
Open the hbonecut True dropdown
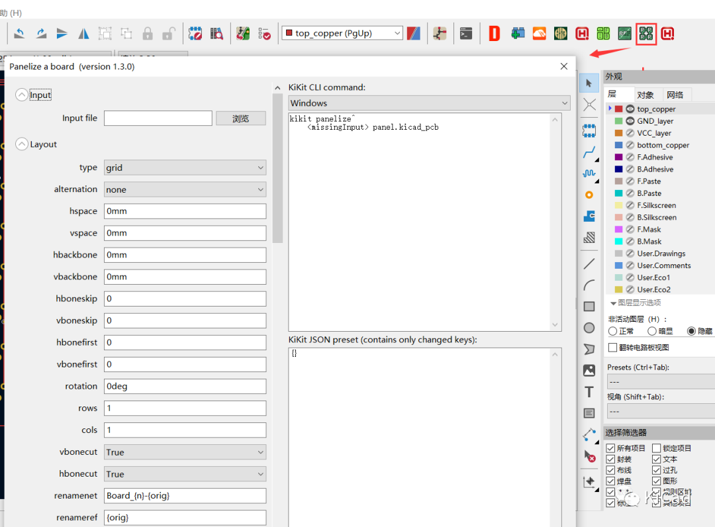coord(185,474)
